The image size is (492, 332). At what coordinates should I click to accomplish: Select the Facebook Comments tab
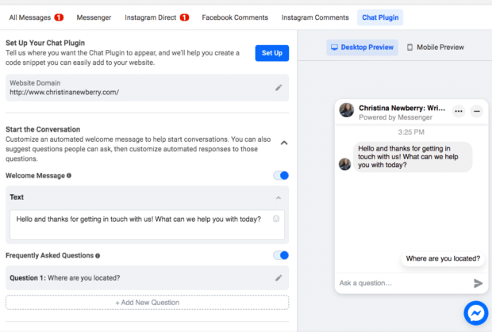click(234, 17)
